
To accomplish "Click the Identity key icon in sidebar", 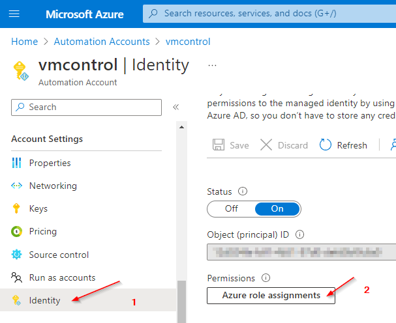I will click(x=17, y=300).
